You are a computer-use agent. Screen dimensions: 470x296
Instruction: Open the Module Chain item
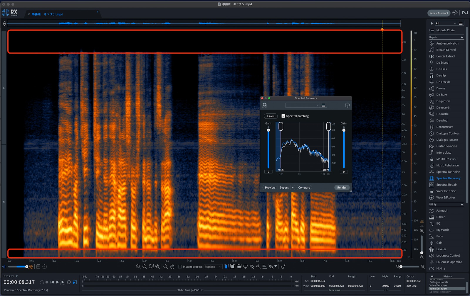[x=445, y=30]
